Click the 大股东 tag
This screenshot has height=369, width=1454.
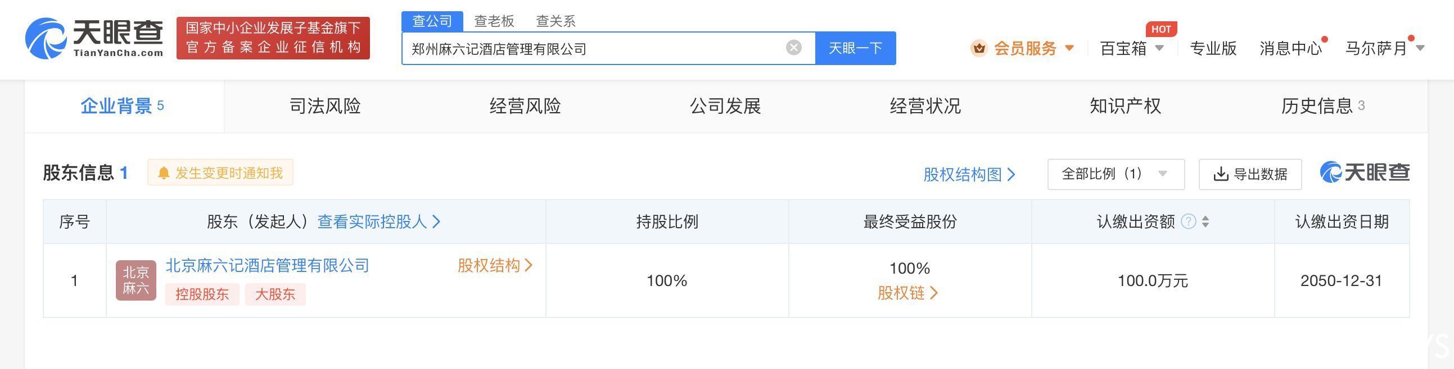275,294
